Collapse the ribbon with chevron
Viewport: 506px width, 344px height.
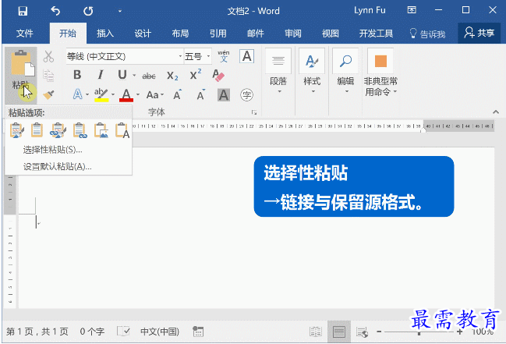[496, 112]
